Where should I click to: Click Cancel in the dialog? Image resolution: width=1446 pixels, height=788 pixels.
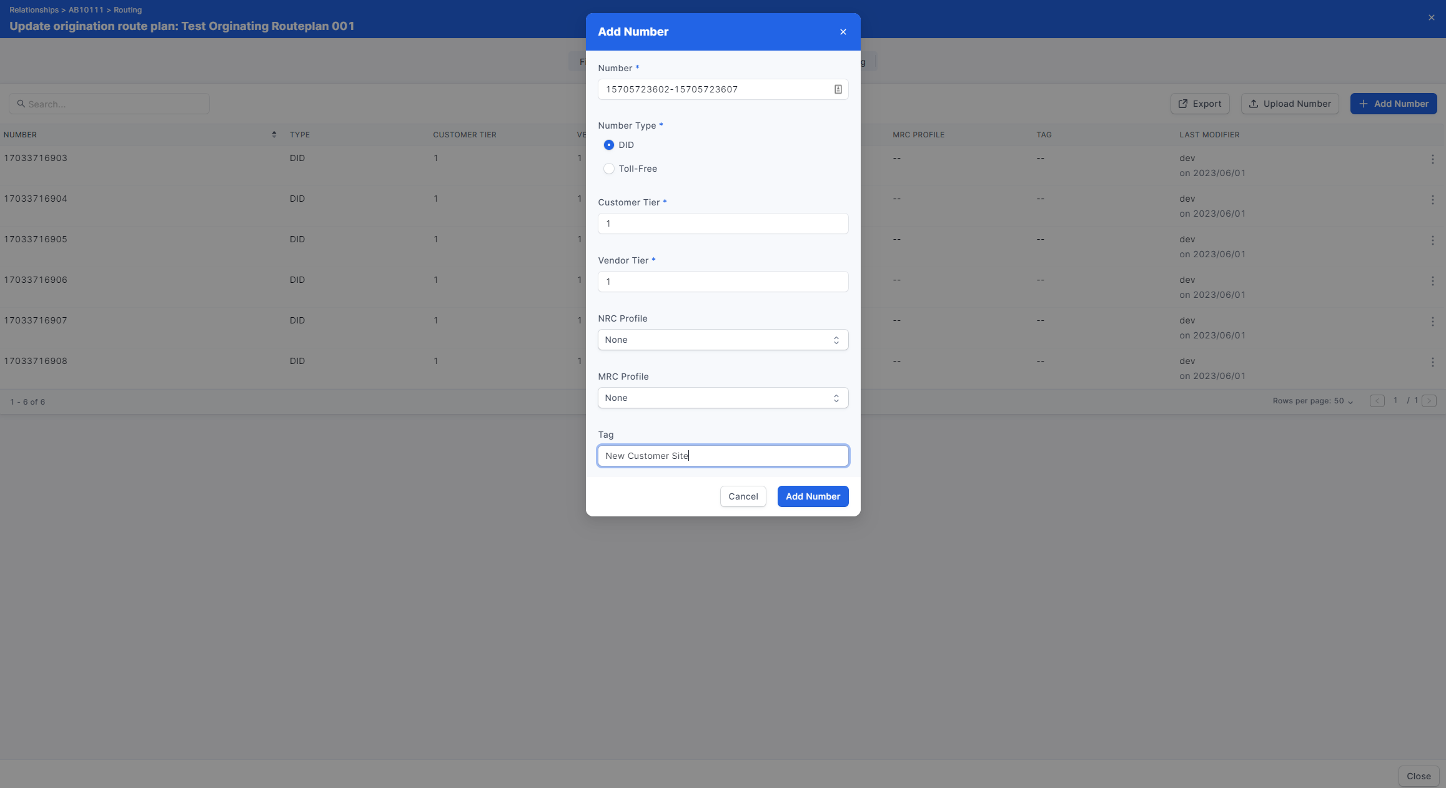click(743, 496)
